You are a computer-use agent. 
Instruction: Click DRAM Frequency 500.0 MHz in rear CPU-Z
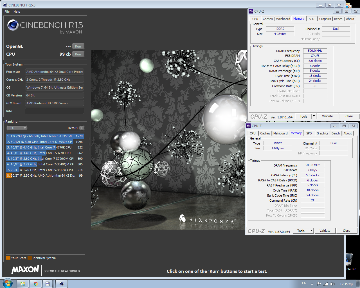pos(315,51)
